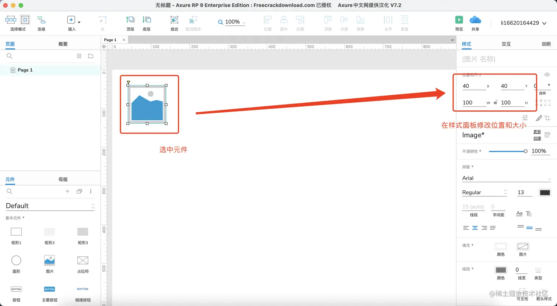Image resolution: width=557 pixels, height=306 pixels.
Task: Open the 说明 notes tab
Action: point(546,44)
